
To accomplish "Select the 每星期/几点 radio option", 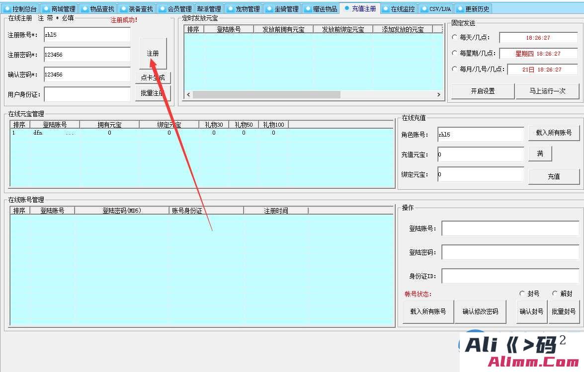I will pyautogui.click(x=454, y=53).
